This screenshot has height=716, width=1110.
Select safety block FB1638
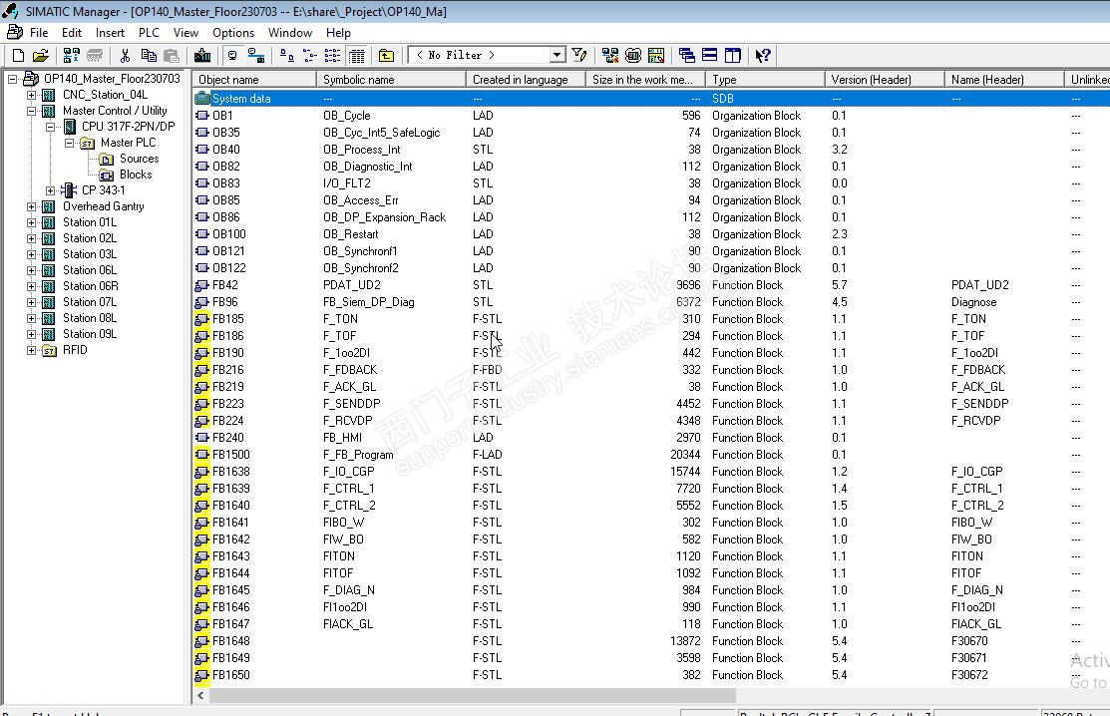[x=230, y=472]
